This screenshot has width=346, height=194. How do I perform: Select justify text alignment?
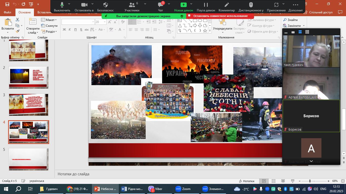(147, 30)
